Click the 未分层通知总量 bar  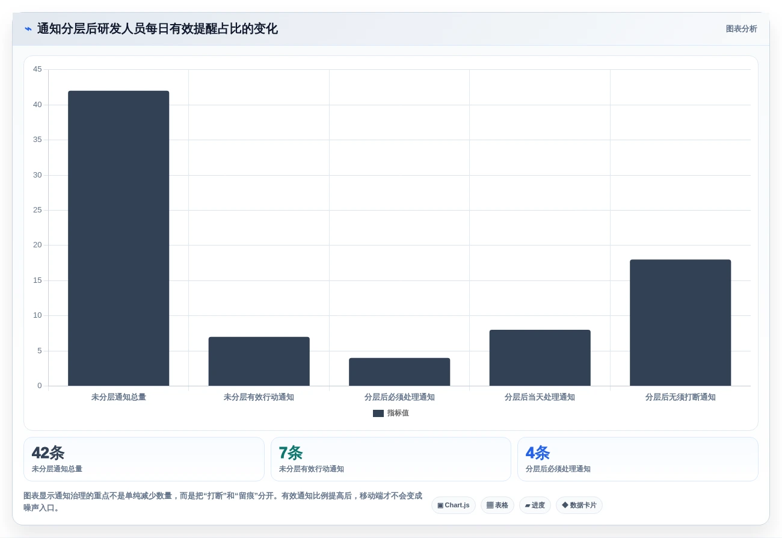[119, 238]
